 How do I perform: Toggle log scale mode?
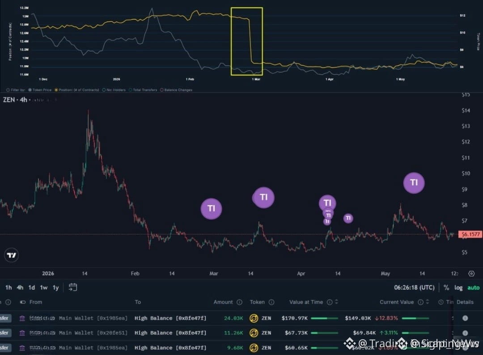tap(458, 287)
